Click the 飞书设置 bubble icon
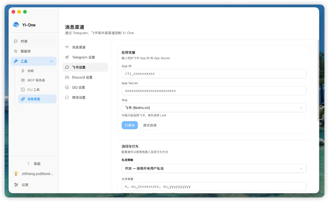This screenshot has height=202, width=329. (67, 67)
